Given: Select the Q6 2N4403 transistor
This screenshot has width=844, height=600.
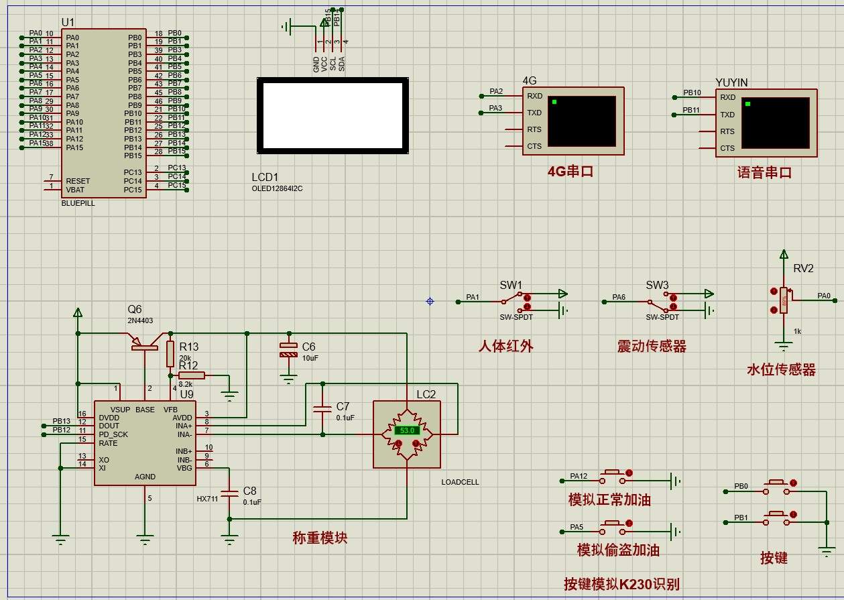Looking at the screenshot, I should (x=146, y=341).
